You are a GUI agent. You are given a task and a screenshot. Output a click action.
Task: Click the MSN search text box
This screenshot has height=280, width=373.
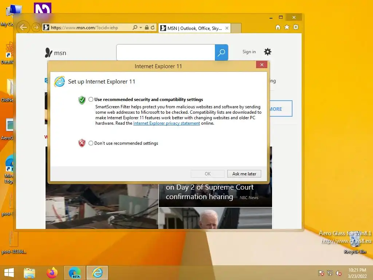(166, 52)
